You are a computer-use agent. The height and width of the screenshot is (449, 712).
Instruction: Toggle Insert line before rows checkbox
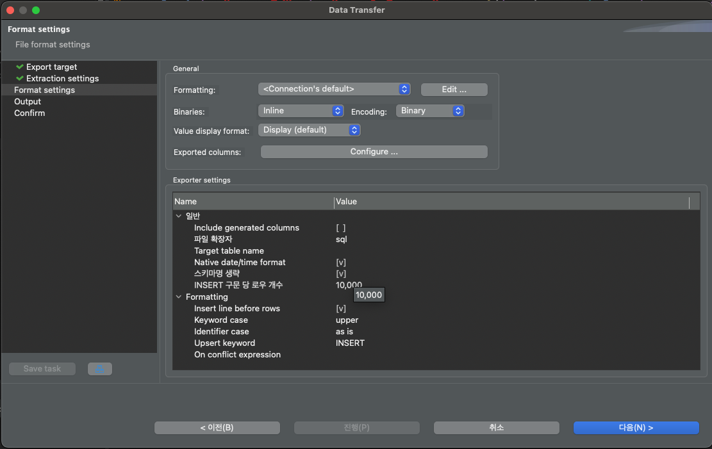(340, 309)
